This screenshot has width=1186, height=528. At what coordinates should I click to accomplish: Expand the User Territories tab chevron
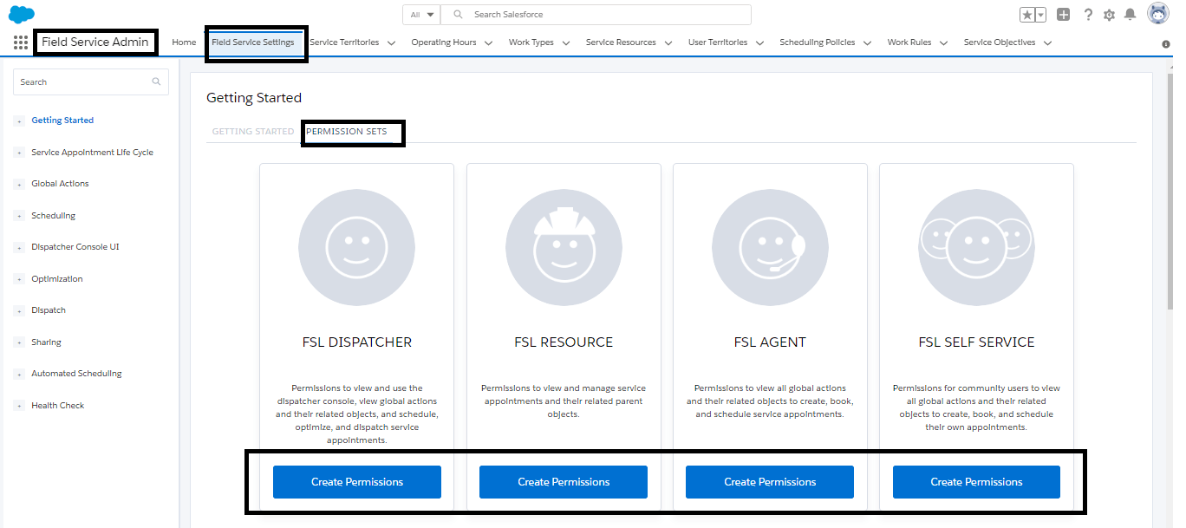[759, 42]
